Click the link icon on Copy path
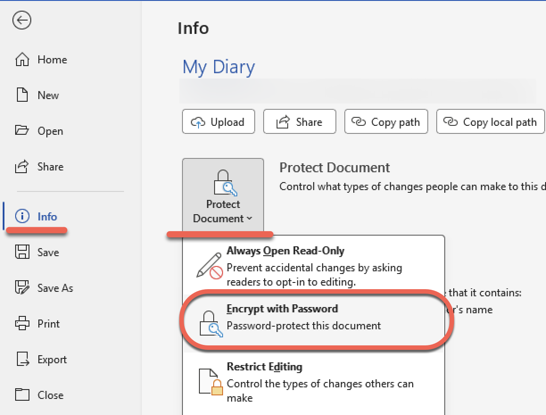This screenshot has height=415, width=546. tap(359, 122)
